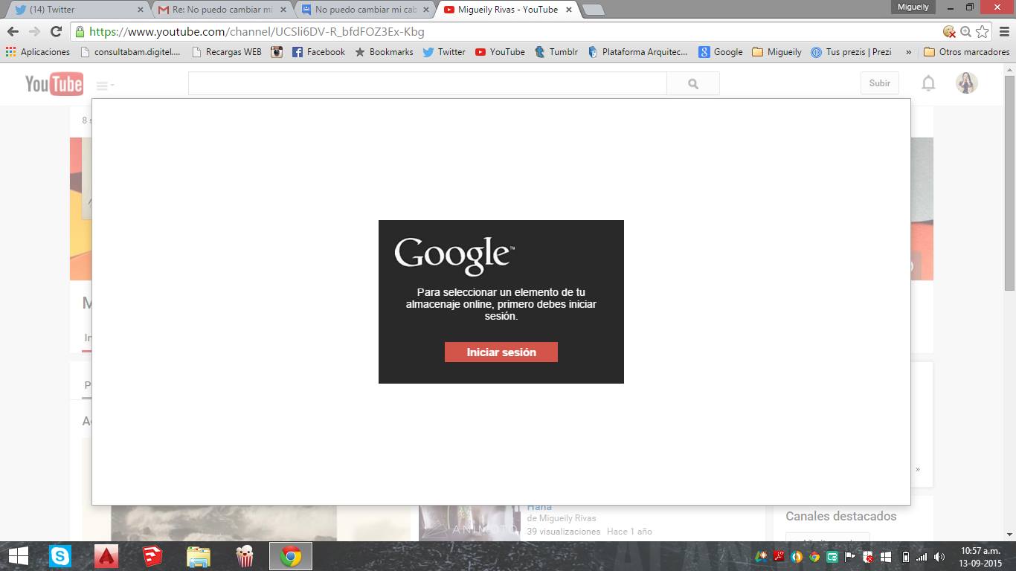Screen dimensions: 1016x571
Task: Open the Chrome hamburger menu
Action: pyautogui.click(x=1003, y=31)
